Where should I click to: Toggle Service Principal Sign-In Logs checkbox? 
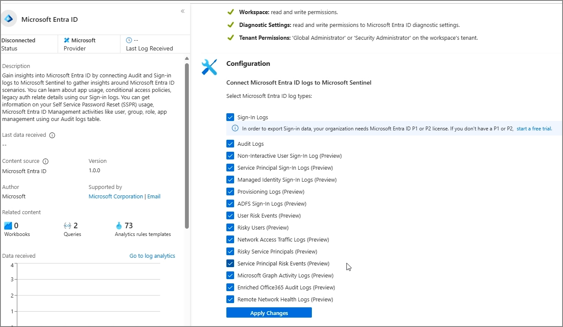[x=230, y=168]
